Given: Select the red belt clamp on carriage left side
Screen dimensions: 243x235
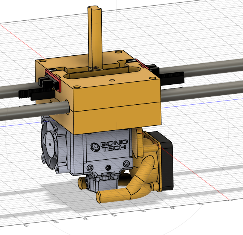Looking at the screenshot, I should pyautogui.click(x=53, y=81).
